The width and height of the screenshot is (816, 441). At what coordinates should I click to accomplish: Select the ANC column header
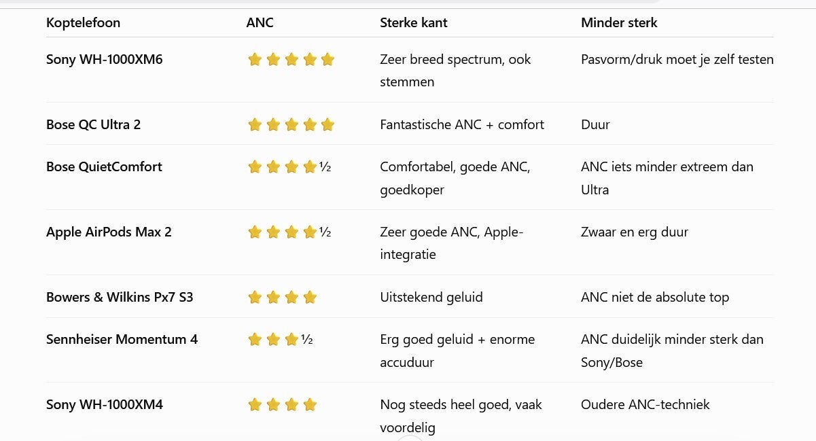260,23
